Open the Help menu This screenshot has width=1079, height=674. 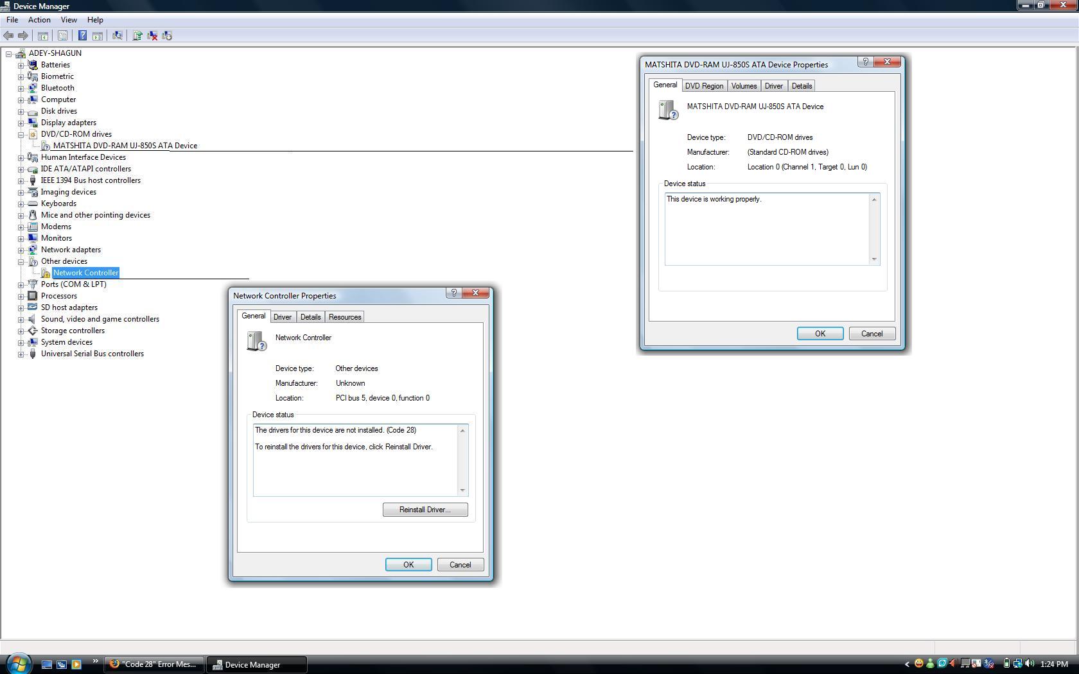pyautogui.click(x=95, y=20)
